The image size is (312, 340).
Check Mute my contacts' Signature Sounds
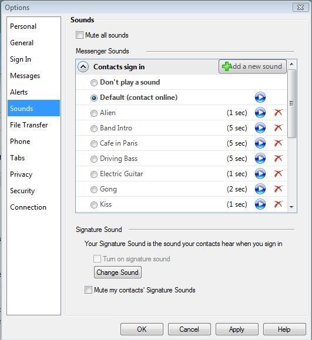[88, 290]
